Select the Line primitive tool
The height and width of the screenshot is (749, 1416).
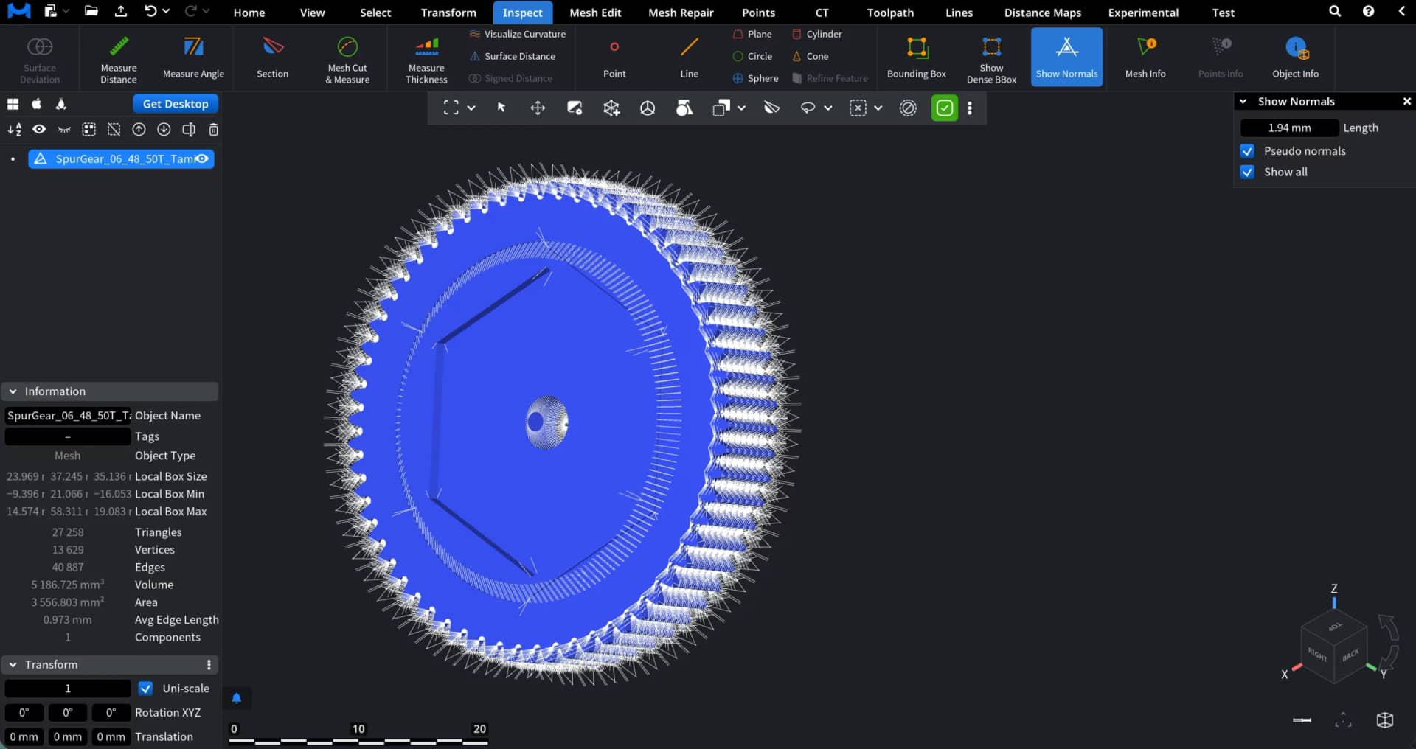point(689,58)
